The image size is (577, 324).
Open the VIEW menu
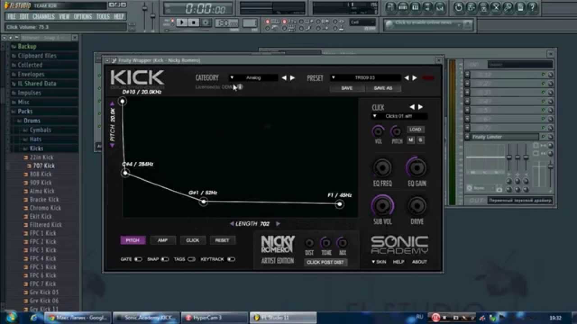click(x=64, y=17)
